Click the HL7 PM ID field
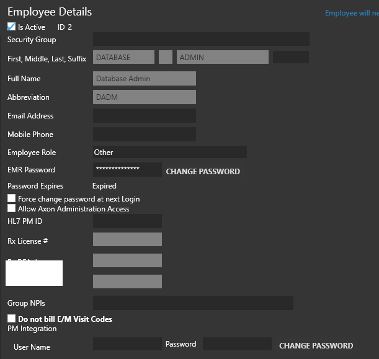Image resolution: width=379 pixels, height=359 pixels. point(127,221)
